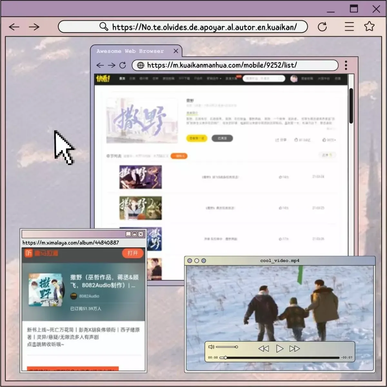Click the orange 打开 button
387x387 pixels.
coord(133,253)
